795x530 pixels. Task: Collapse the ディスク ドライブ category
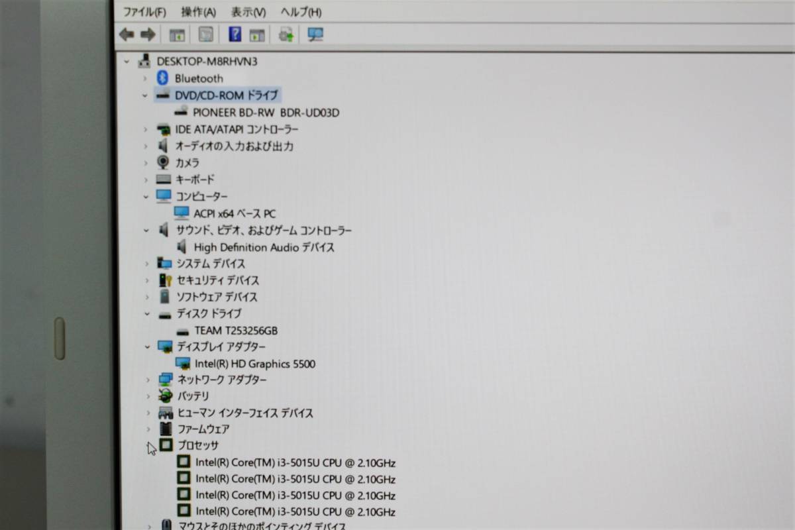click(146, 313)
